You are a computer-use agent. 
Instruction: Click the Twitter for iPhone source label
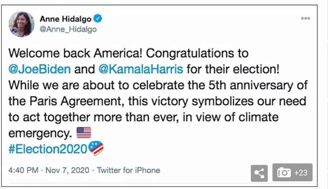(x=129, y=170)
